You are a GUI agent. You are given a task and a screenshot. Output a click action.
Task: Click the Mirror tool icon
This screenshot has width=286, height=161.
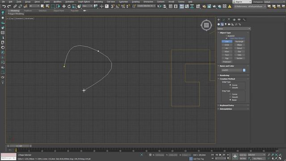tap(160, 6)
